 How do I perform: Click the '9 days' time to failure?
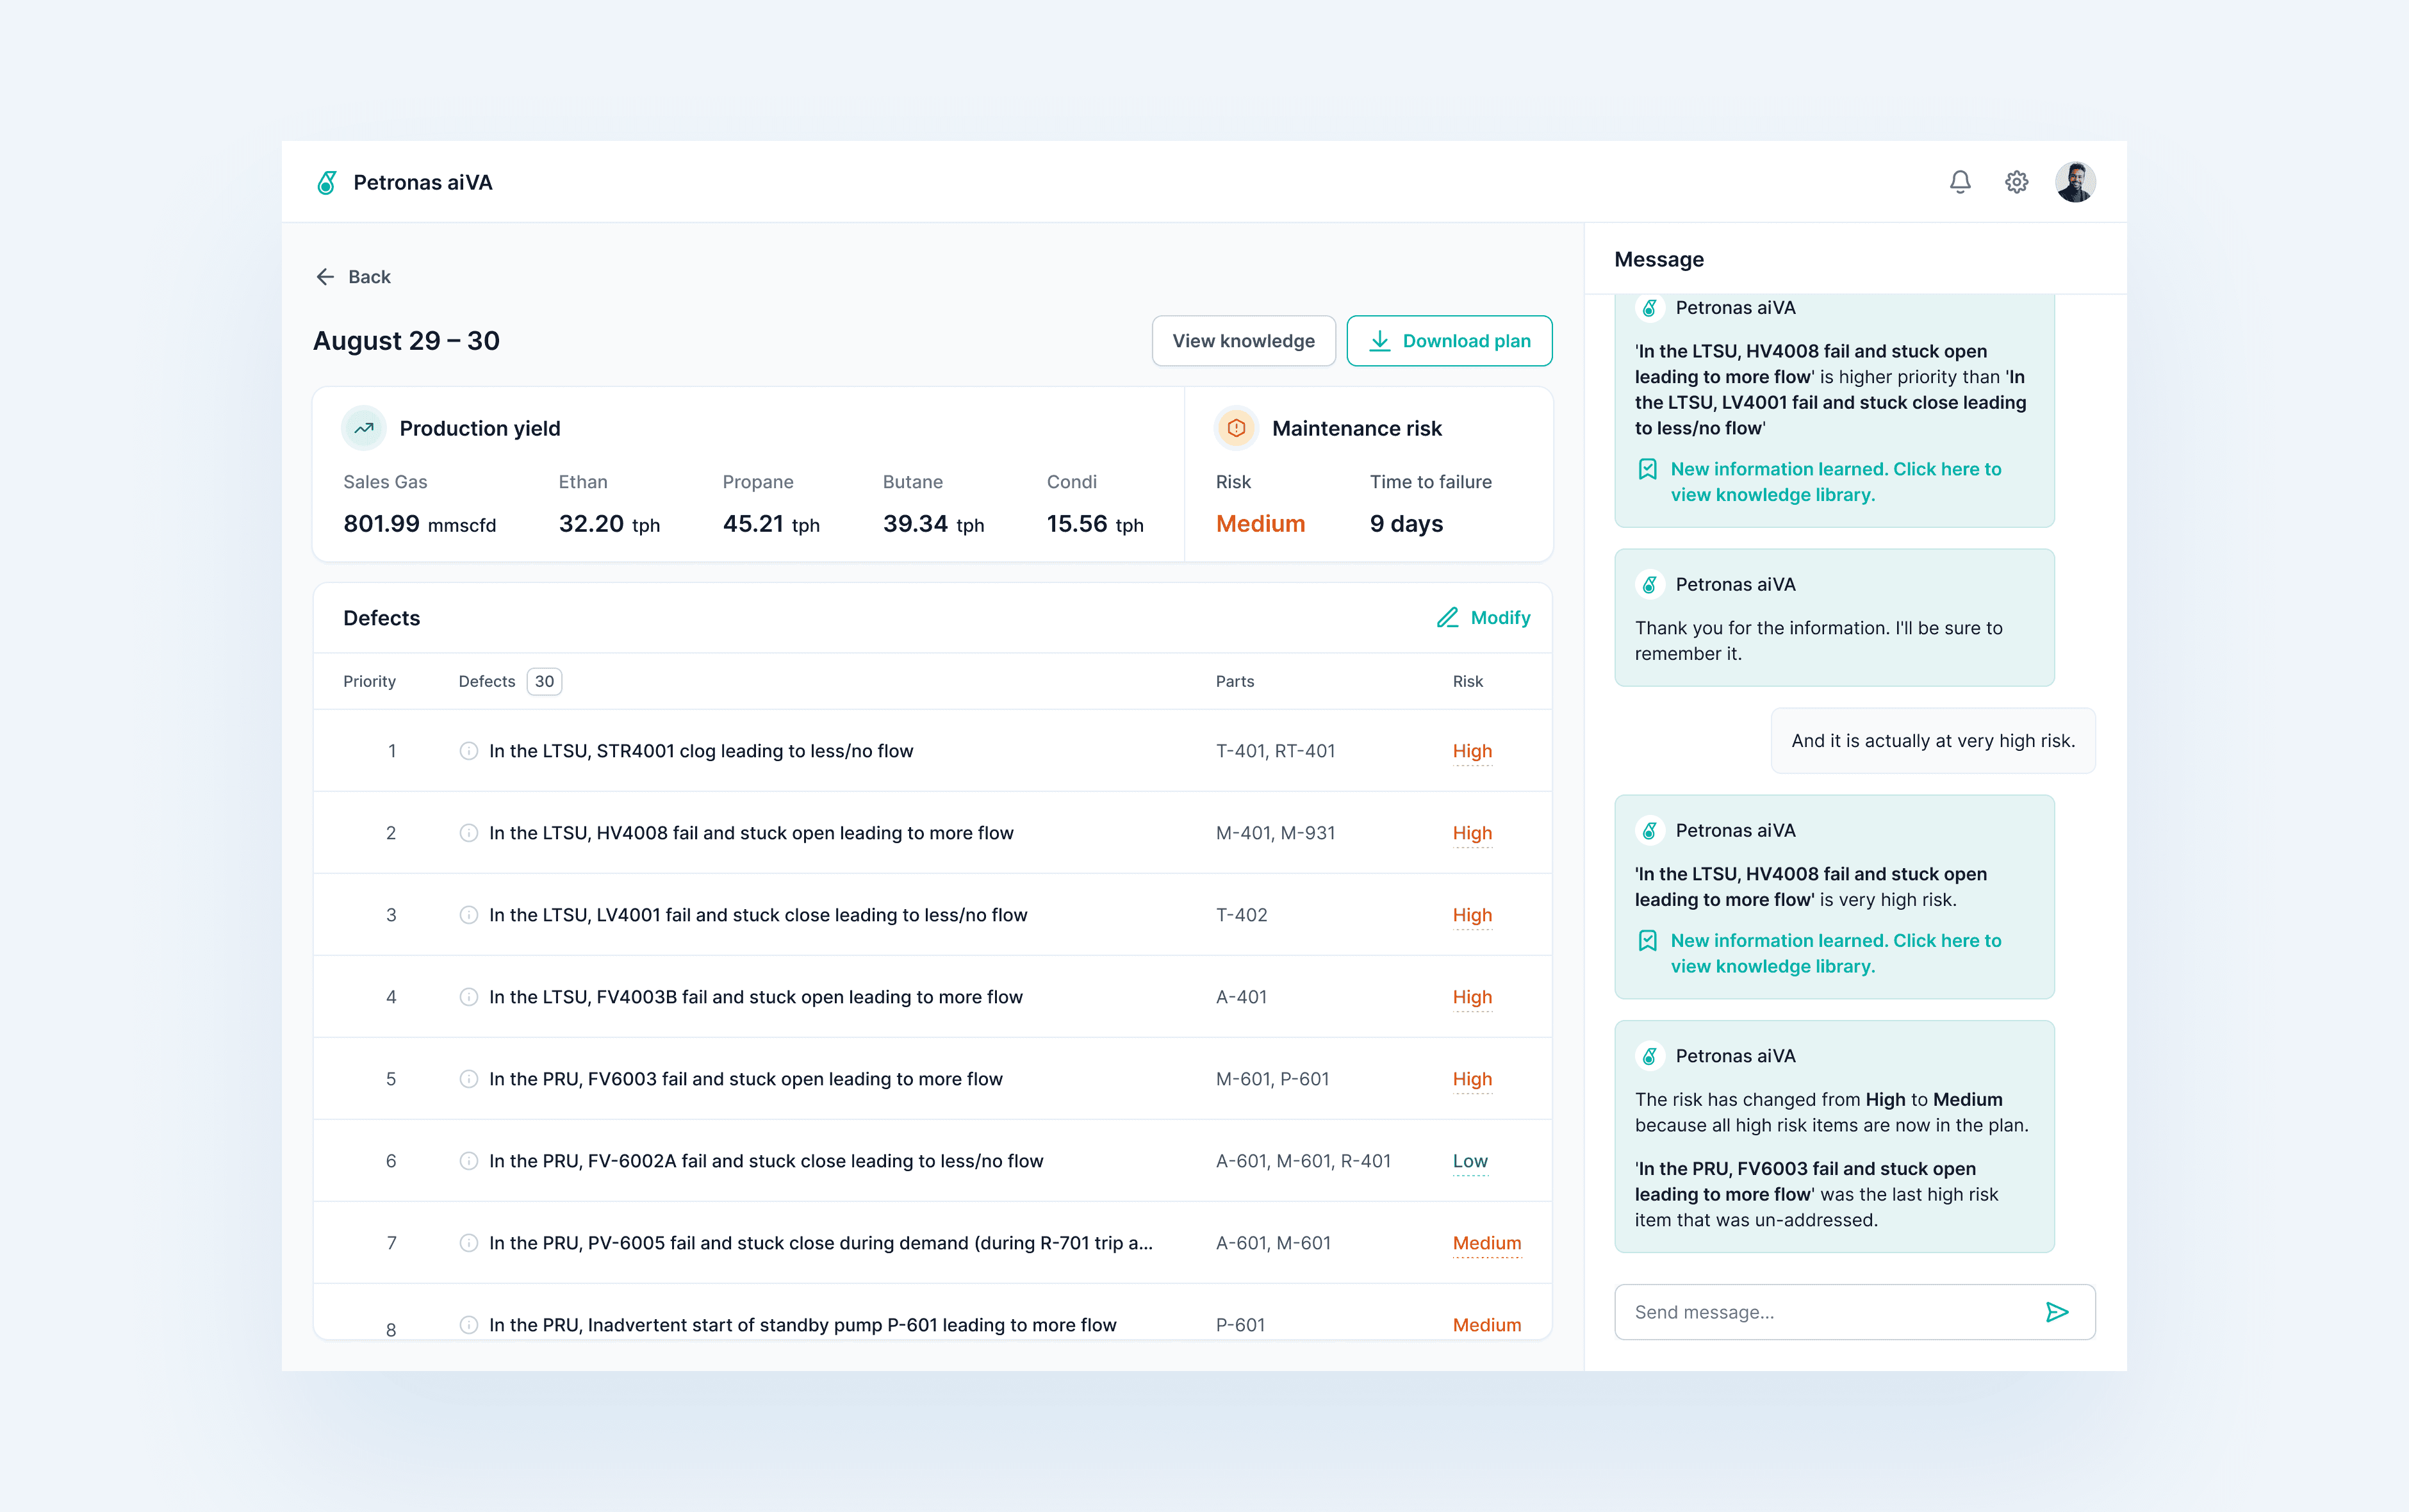pos(1406,524)
